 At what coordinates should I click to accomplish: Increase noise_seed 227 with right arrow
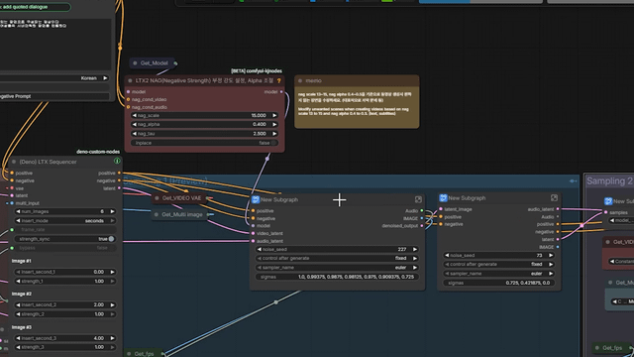pyautogui.click(x=415, y=249)
